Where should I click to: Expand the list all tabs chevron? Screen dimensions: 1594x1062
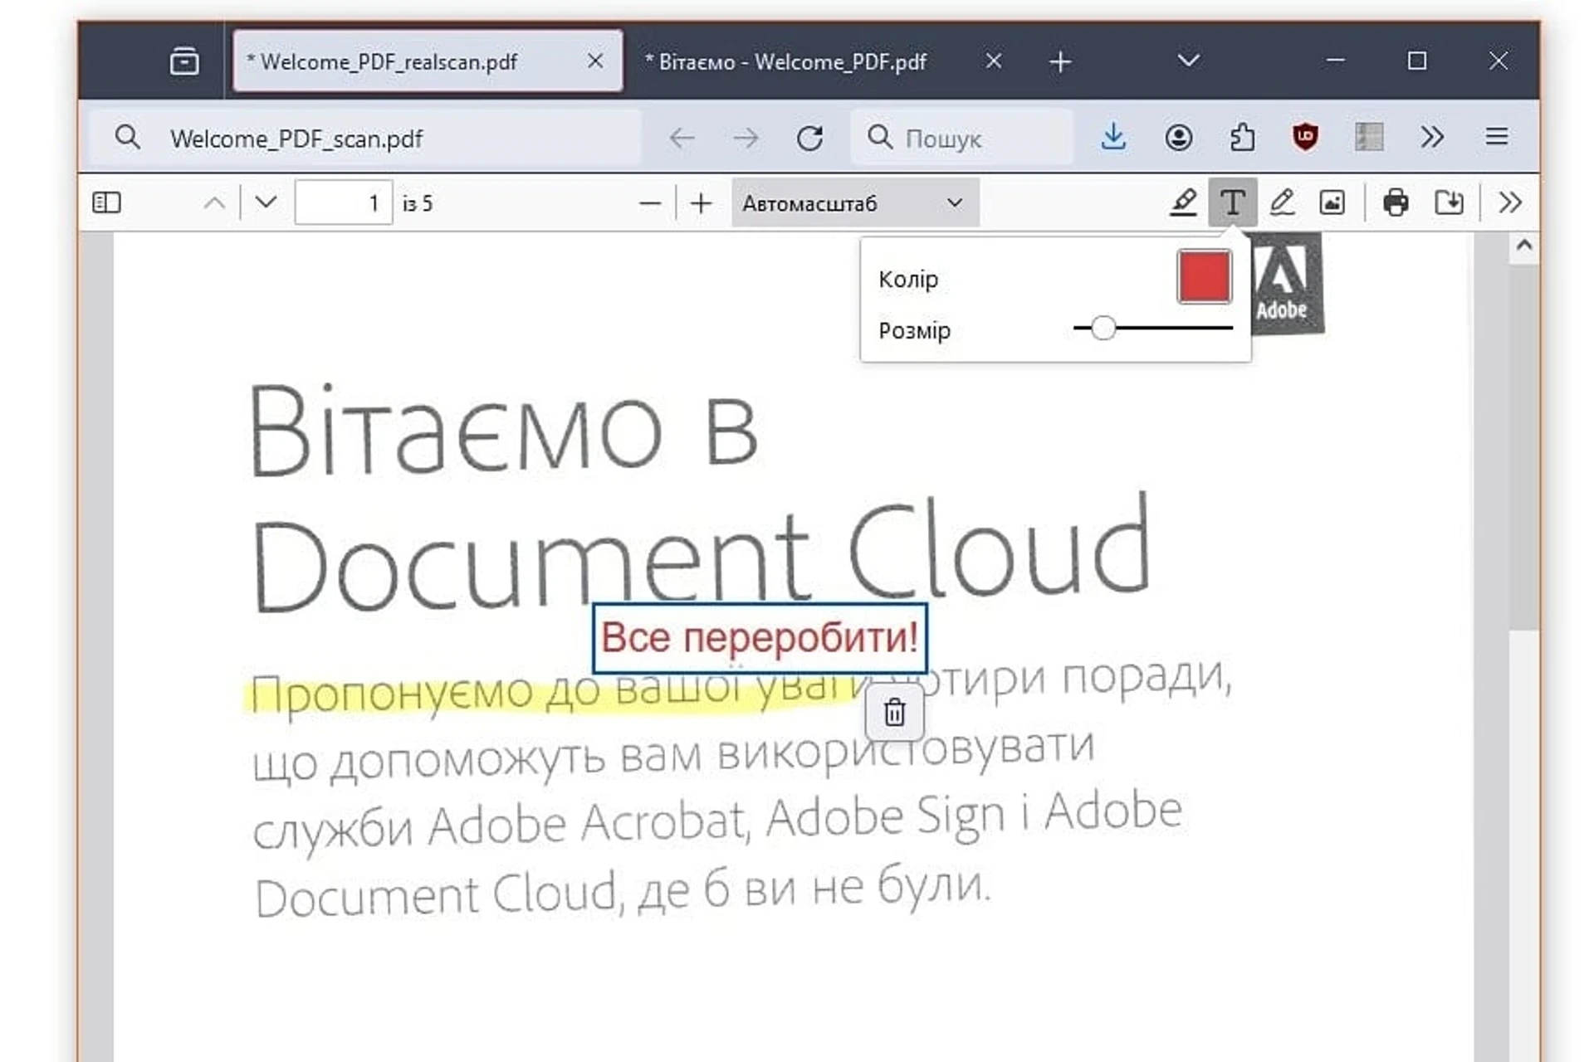tap(1189, 61)
